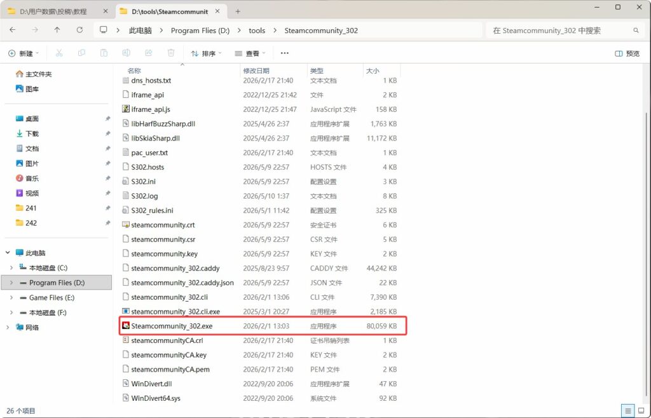The width and height of the screenshot is (651, 418).
Task: Expand 本地磁盘 (C:) in sidebar
Action: pos(11,268)
